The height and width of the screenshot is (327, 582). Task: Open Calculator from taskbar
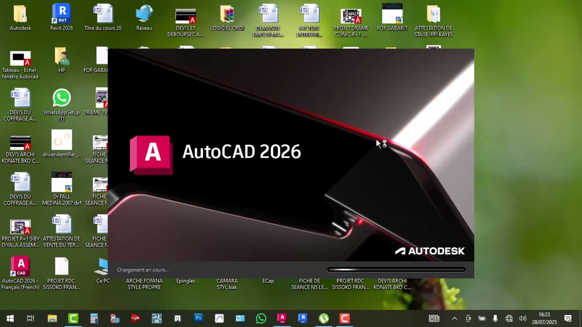(x=94, y=318)
